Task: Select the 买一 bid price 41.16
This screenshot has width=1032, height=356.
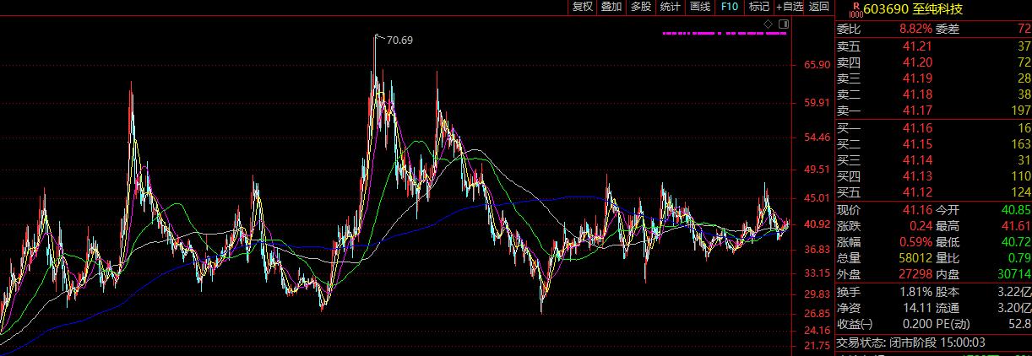Action: (917, 128)
